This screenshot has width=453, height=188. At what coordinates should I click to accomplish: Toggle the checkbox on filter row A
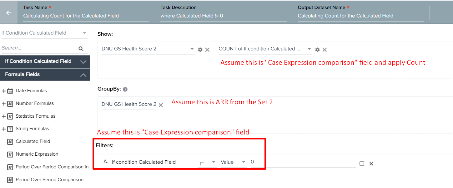[x=362, y=163]
